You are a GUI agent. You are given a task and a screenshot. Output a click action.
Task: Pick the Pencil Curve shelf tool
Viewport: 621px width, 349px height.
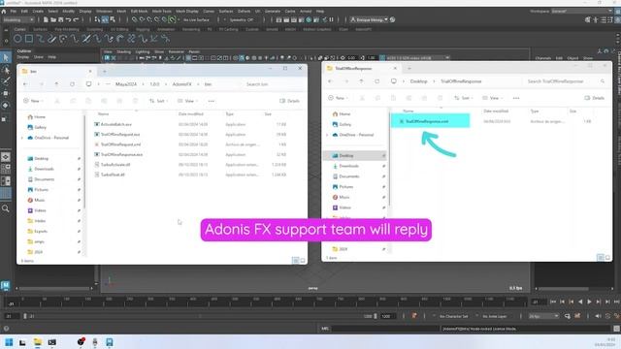51,39
